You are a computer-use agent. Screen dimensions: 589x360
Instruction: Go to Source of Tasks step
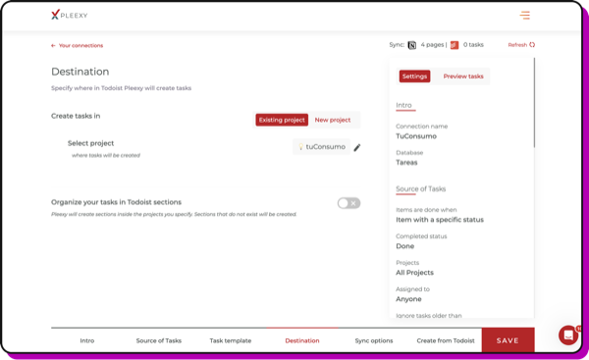pos(158,340)
